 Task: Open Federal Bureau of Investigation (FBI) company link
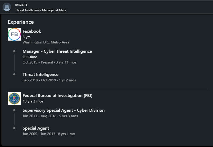point(57,96)
